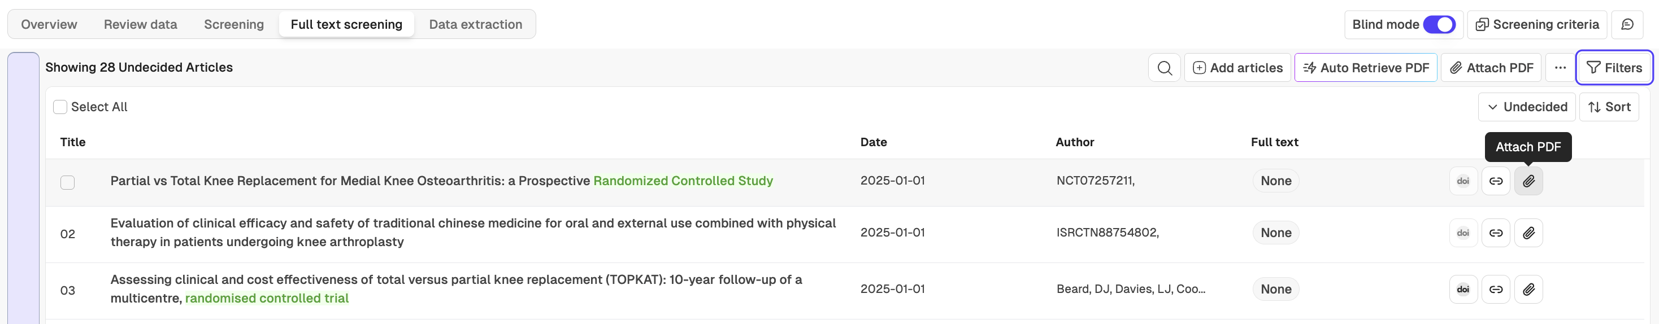Open the Screening criteria panel
This screenshot has height=324, width=1659.
tap(1536, 24)
